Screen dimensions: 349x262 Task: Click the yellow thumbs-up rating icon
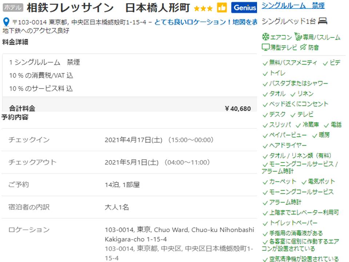click(x=222, y=7)
